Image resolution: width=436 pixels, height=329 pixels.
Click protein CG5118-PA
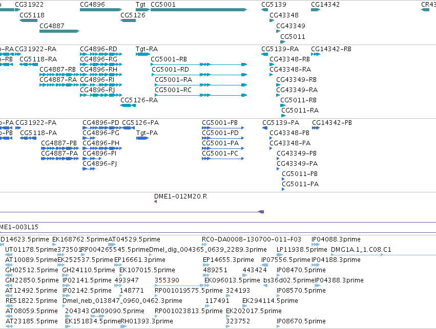coord(38,133)
